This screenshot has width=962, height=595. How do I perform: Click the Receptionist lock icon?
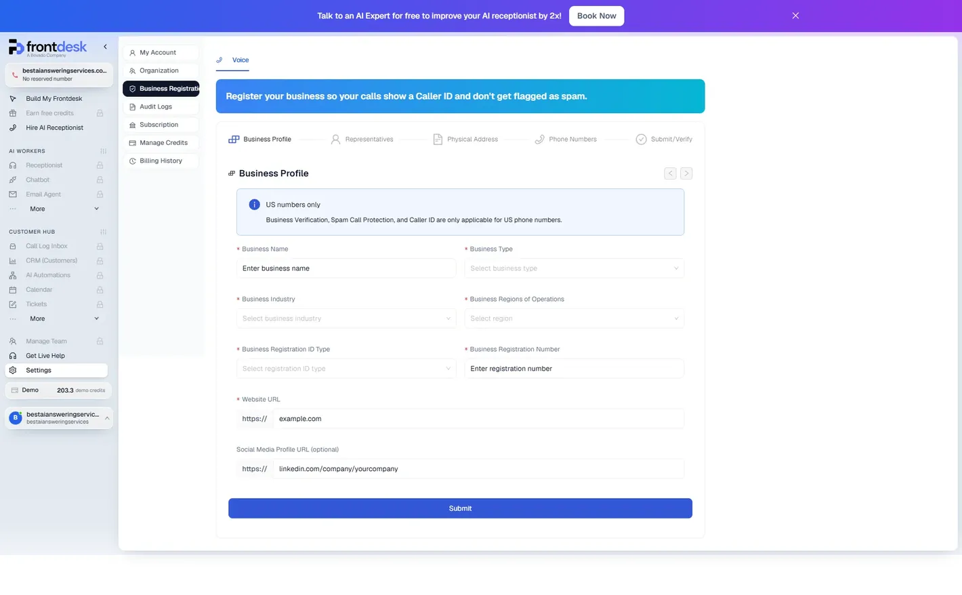100,165
